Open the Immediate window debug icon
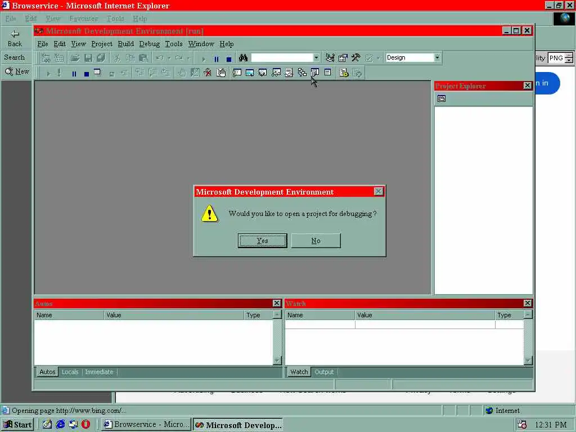 [237, 73]
